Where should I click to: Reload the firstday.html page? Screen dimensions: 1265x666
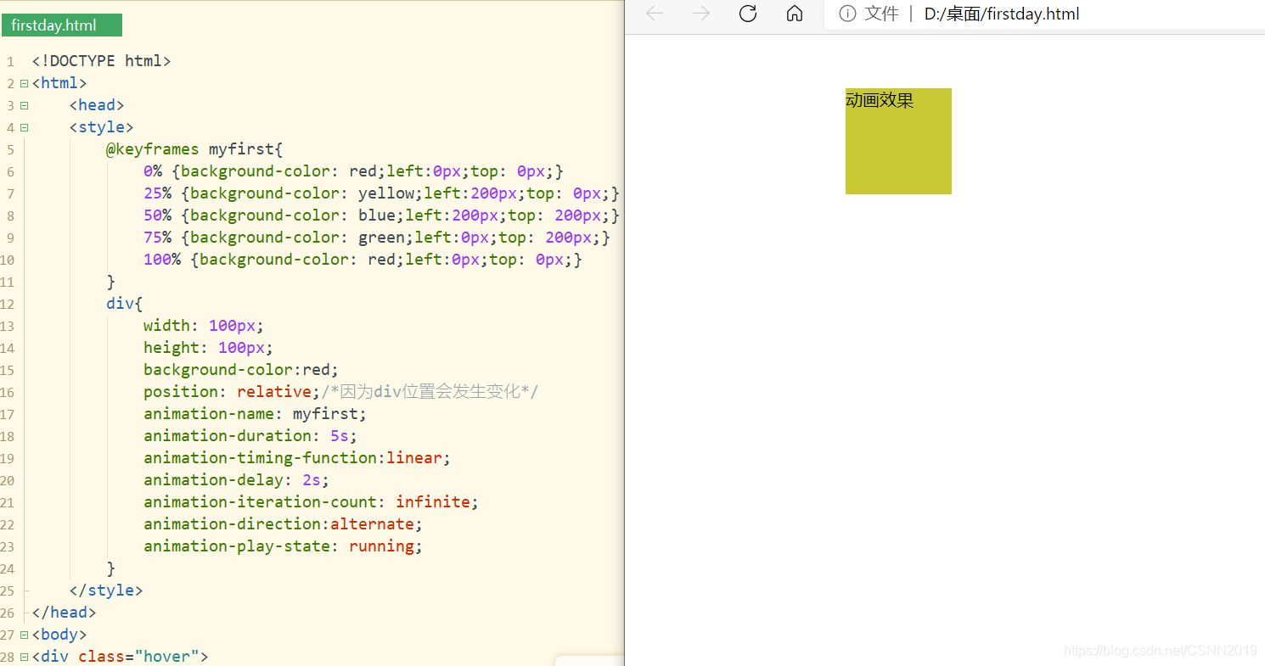pos(748,14)
